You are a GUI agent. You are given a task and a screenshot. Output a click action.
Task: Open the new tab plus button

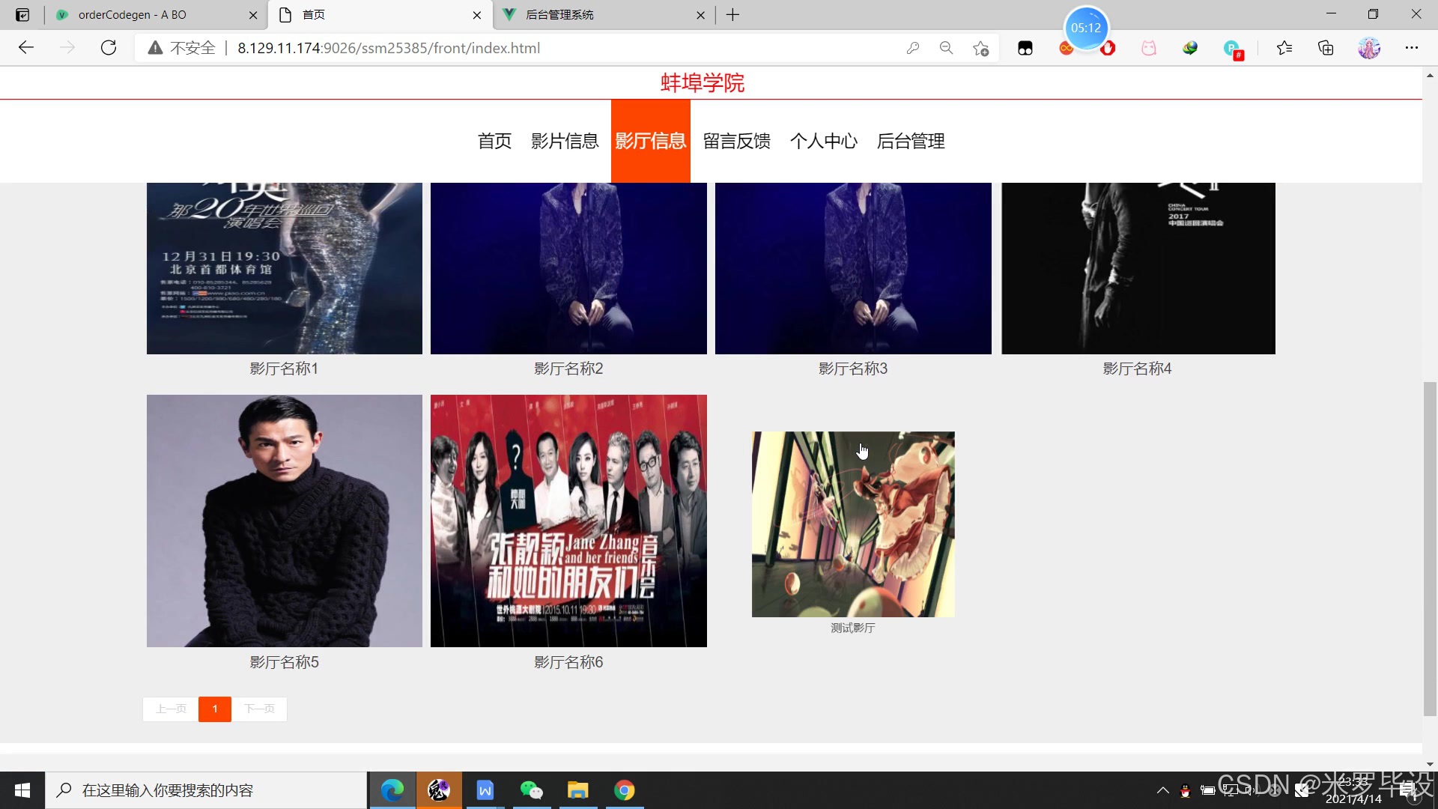tap(732, 15)
